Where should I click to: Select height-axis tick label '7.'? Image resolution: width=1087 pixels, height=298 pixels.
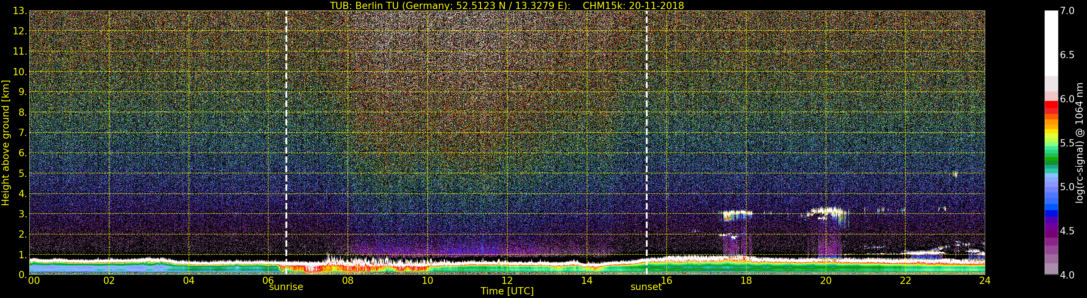point(23,133)
